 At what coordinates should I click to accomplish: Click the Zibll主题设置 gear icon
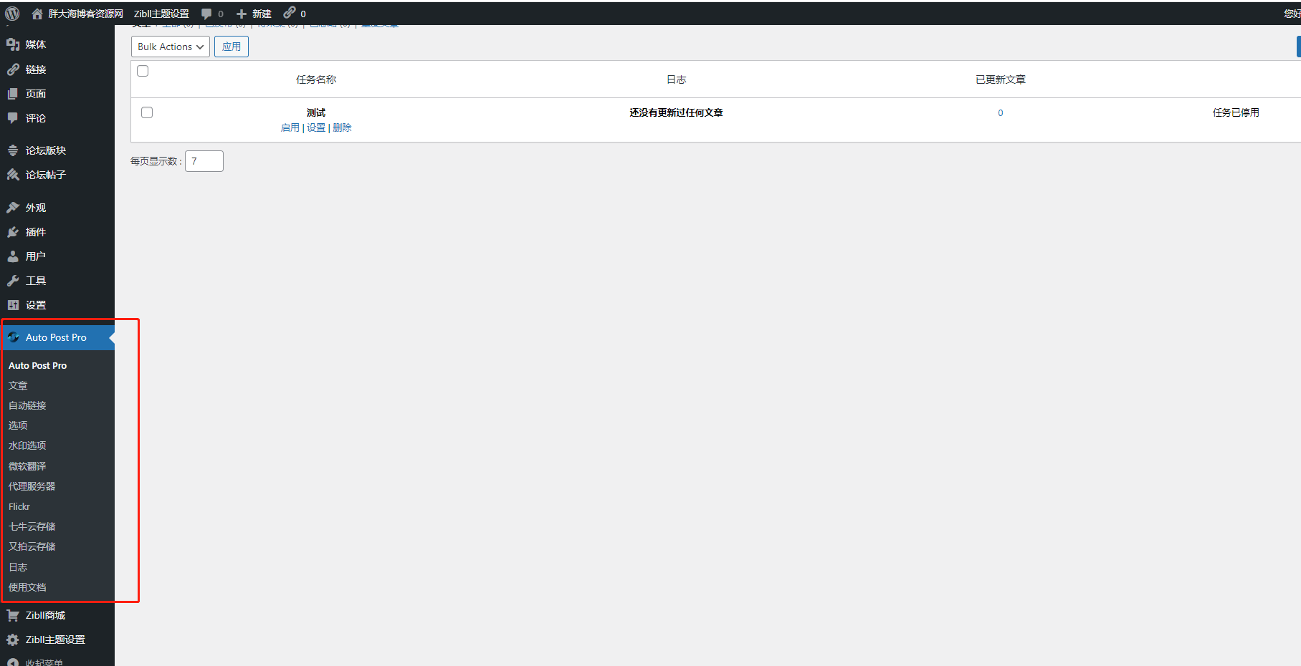(13, 640)
